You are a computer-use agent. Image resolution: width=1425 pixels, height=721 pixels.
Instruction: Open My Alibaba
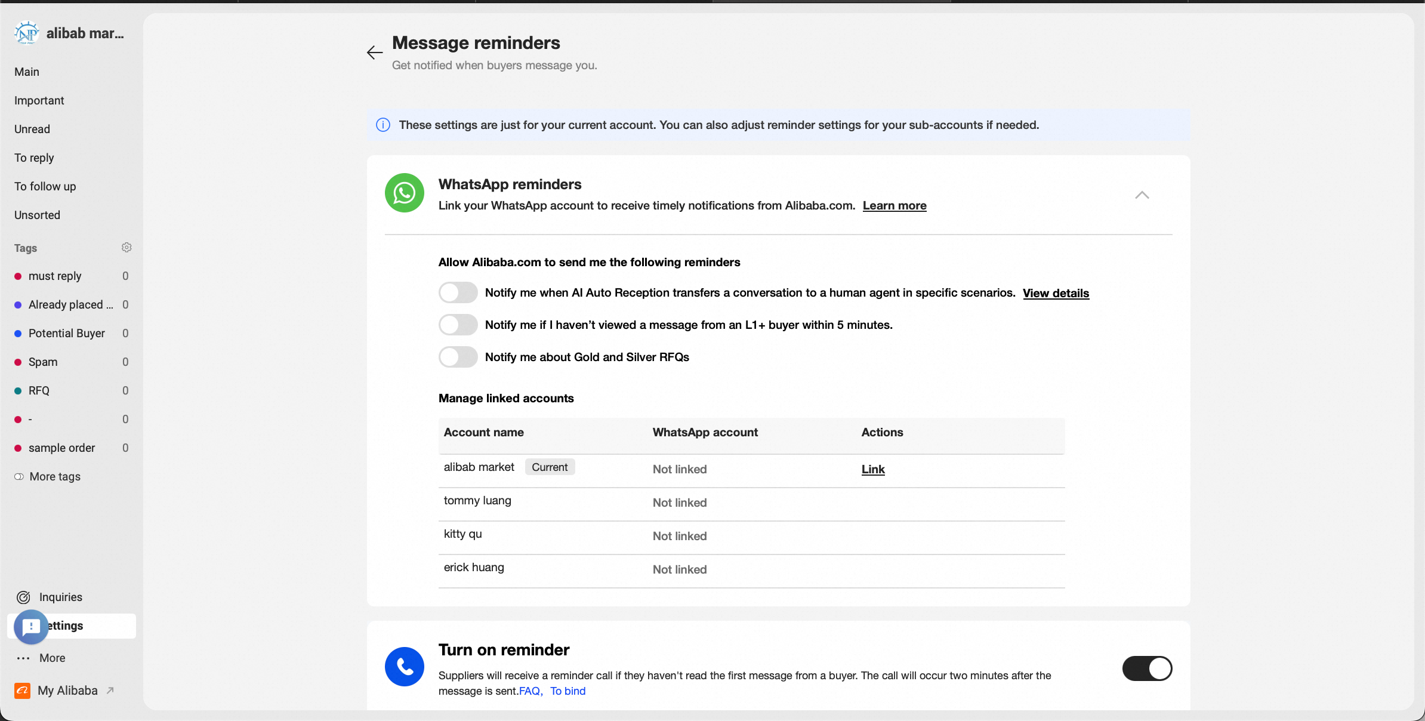(67, 691)
